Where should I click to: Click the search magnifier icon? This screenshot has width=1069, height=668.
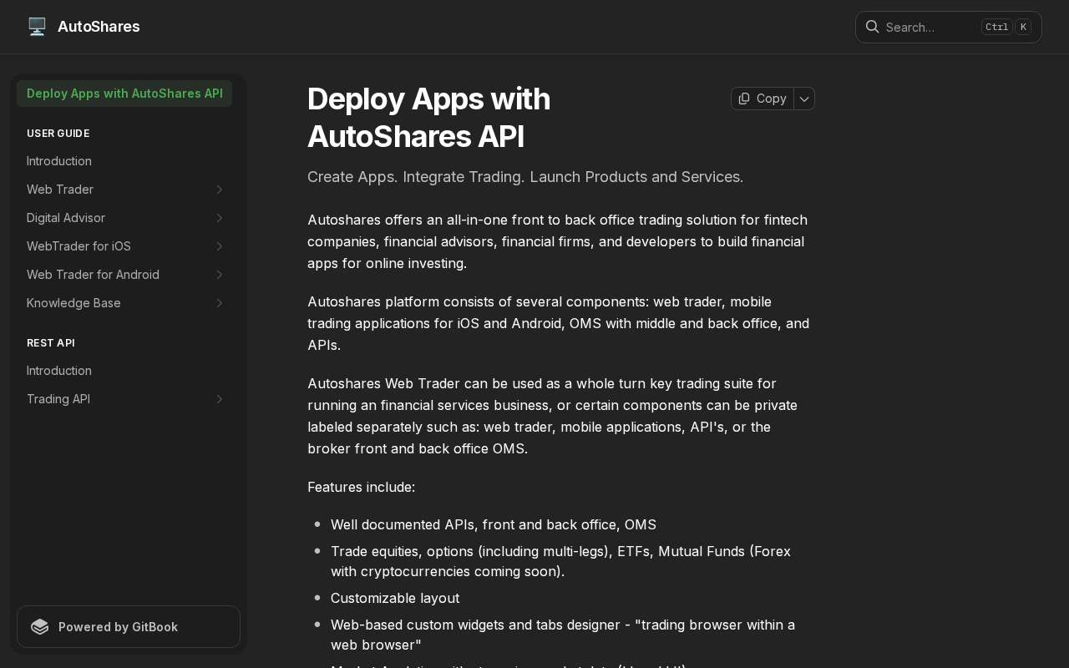point(872,27)
